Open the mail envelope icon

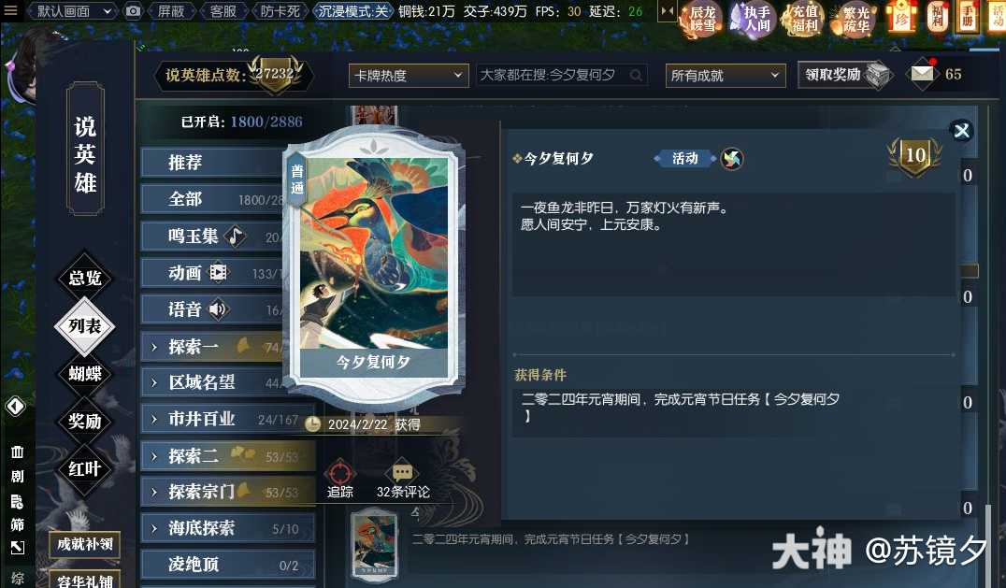922,74
